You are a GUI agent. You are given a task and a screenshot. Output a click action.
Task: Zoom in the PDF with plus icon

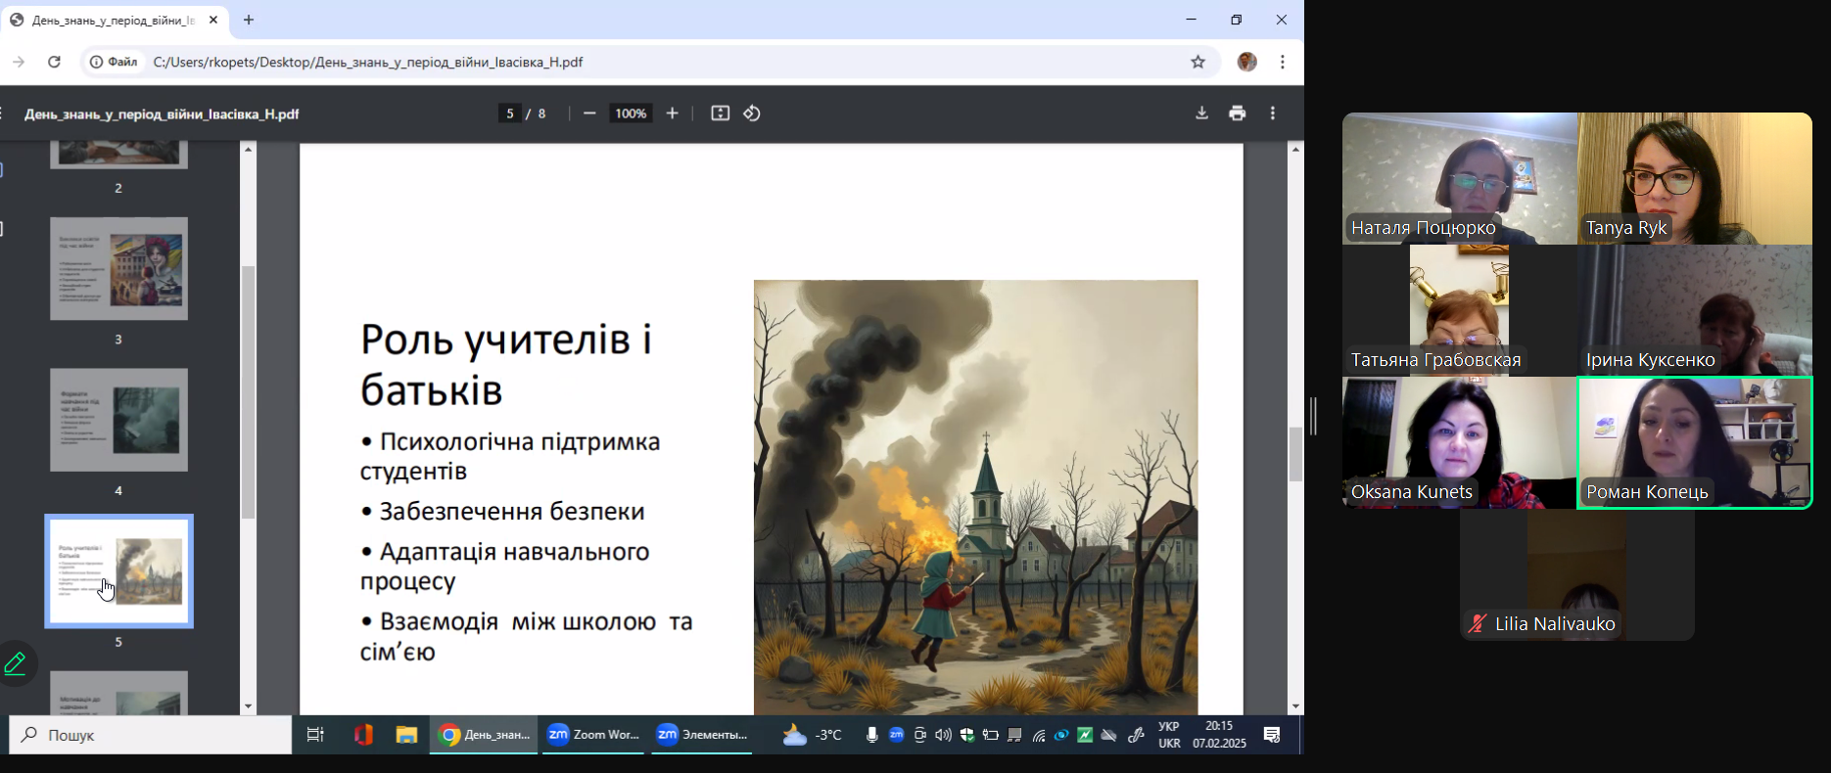tap(672, 114)
